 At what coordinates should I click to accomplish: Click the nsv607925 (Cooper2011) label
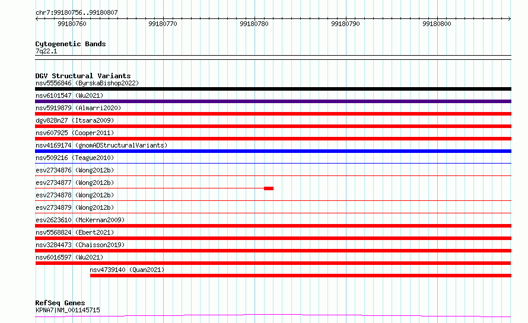coord(75,133)
